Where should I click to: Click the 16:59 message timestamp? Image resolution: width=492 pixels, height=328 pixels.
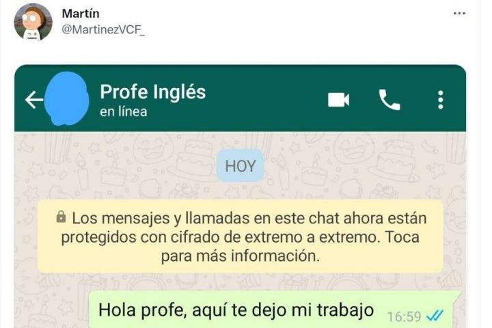(x=404, y=316)
